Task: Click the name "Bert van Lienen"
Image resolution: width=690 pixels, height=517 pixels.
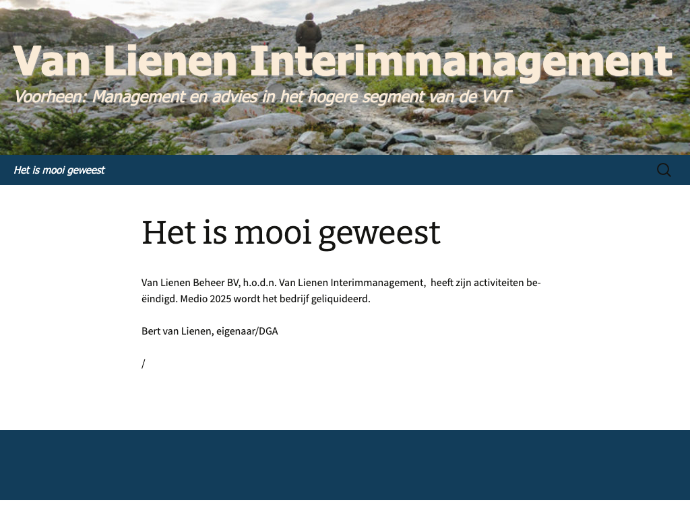Action: tap(176, 331)
